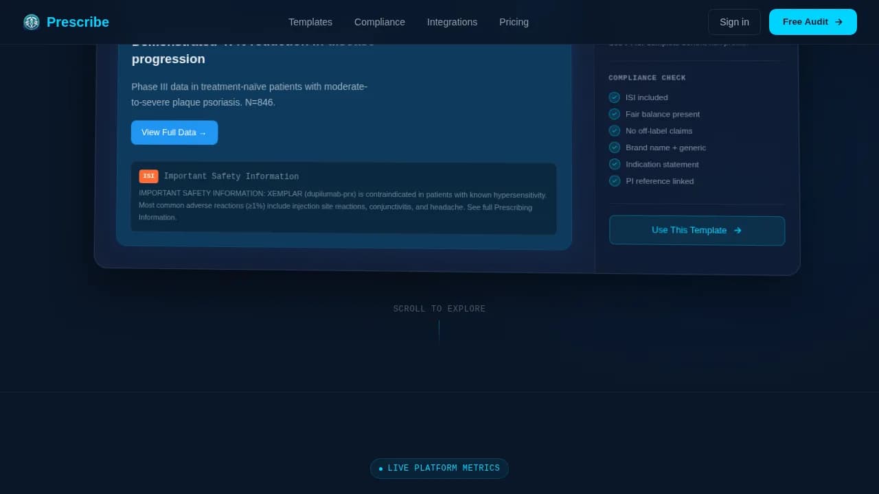This screenshot has height=494, width=879.
Task: Click the Brand name + generic check icon
Action: [614, 148]
